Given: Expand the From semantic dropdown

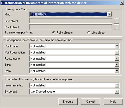Looking at the screenshot, I should click(x=117, y=85).
